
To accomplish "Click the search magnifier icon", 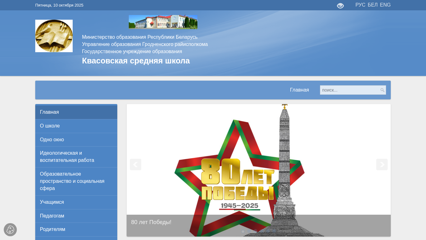I will [x=382, y=90].
